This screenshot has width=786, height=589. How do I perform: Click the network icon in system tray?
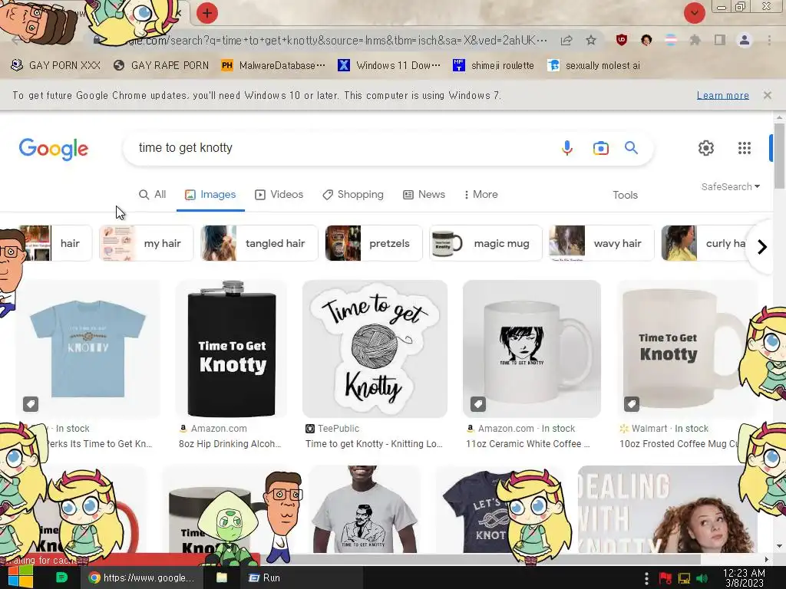point(684,578)
